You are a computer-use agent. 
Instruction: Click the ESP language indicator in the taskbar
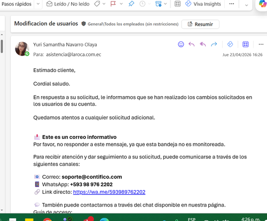coord(192,219)
